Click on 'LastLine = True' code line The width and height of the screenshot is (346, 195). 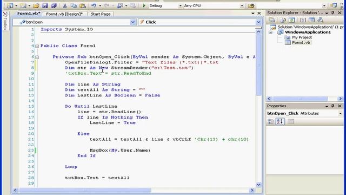pos(112,123)
